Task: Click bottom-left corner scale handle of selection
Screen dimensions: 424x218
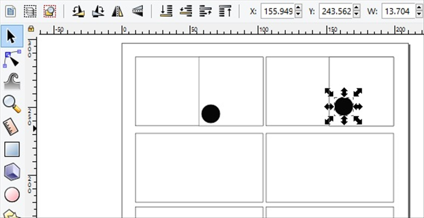Action: tap(329, 121)
